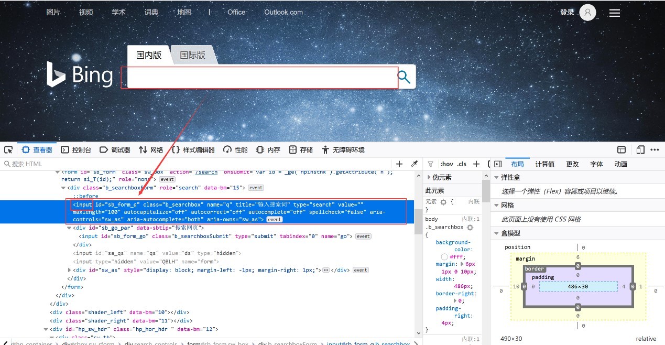Open the 动画 animations tab
This screenshot has width=665, height=345.
(621, 164)
